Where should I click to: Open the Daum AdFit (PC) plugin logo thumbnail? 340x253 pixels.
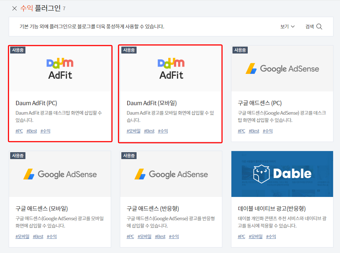tap(60, 68)
